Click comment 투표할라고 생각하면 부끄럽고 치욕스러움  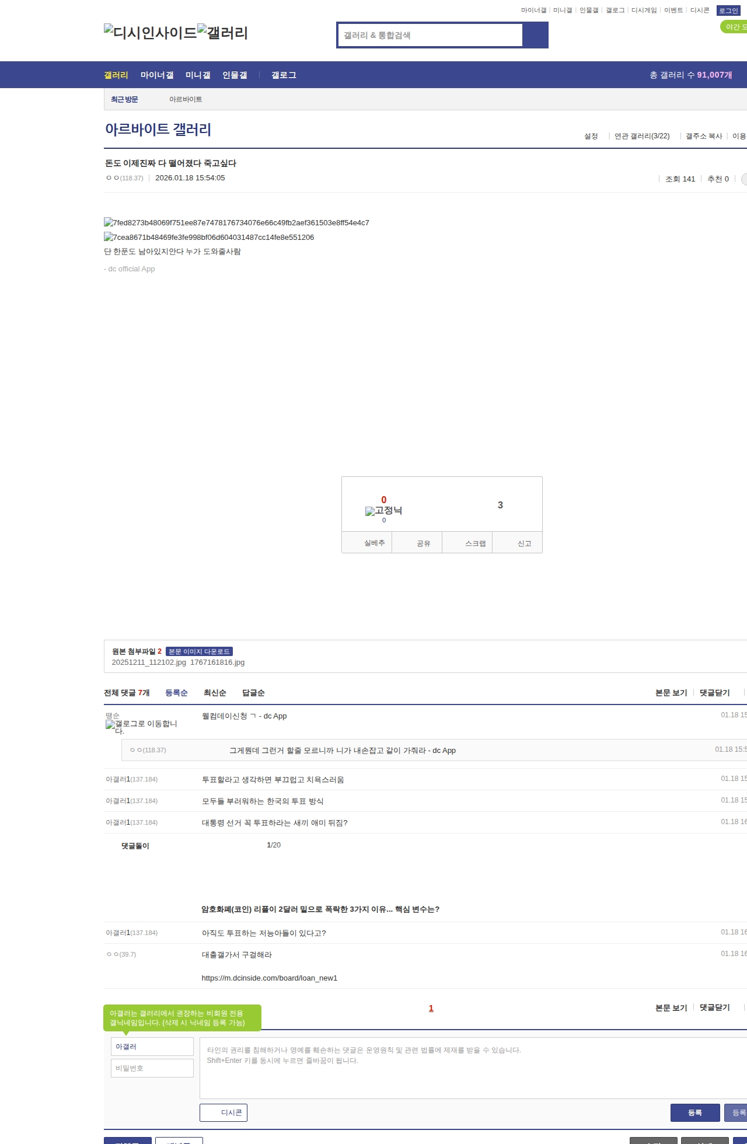pyautogui.click(x=273, y=780)
